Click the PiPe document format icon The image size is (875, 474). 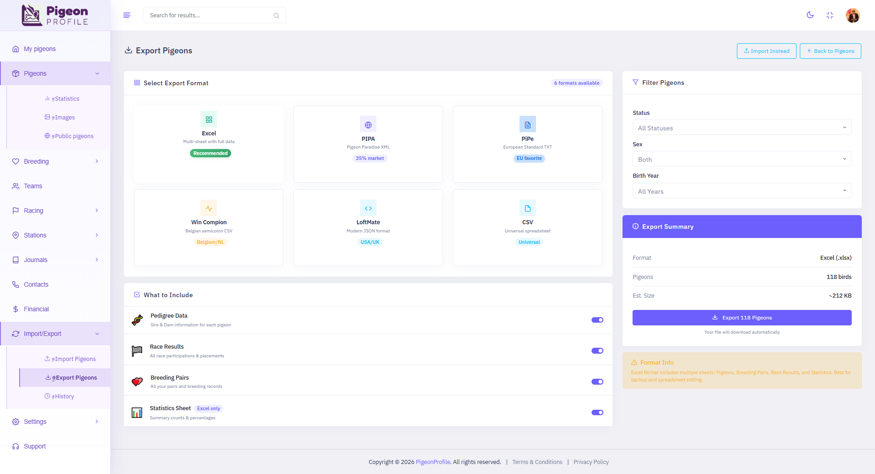pos(527,124)
